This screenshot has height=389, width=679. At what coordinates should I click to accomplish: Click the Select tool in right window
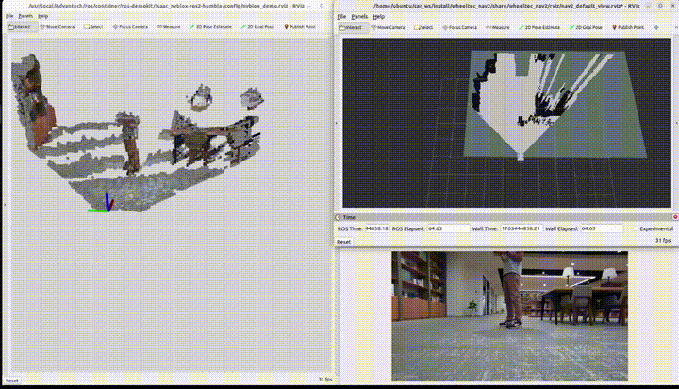[x=423, y=28]
